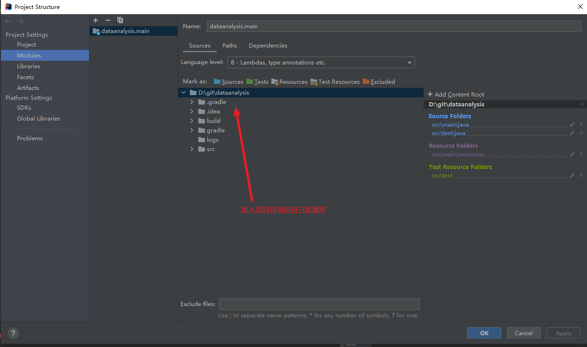
Task: Click the Cancel button
Action: point(524,333)
